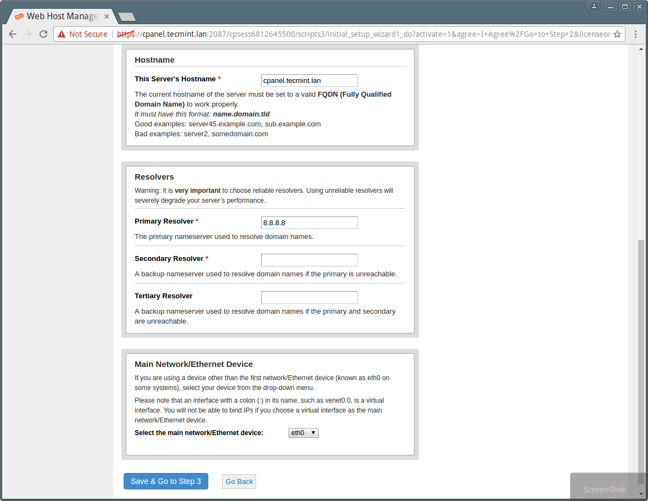Focus the Secondary Resolver input field

(x=309, y=260)
